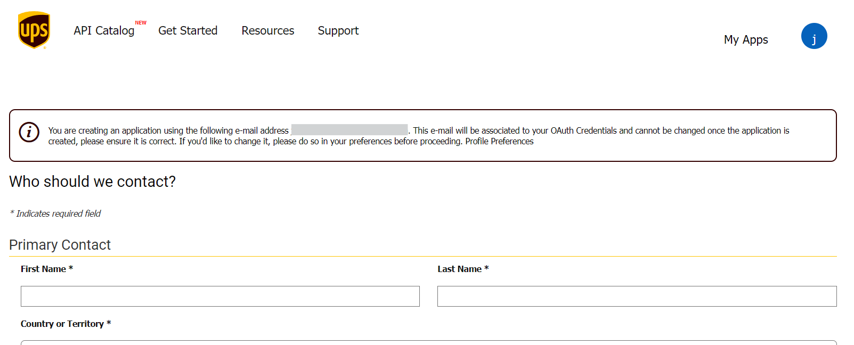Click the Primary Contact section heading
The image size is (854, 345).
click(60, 245)
